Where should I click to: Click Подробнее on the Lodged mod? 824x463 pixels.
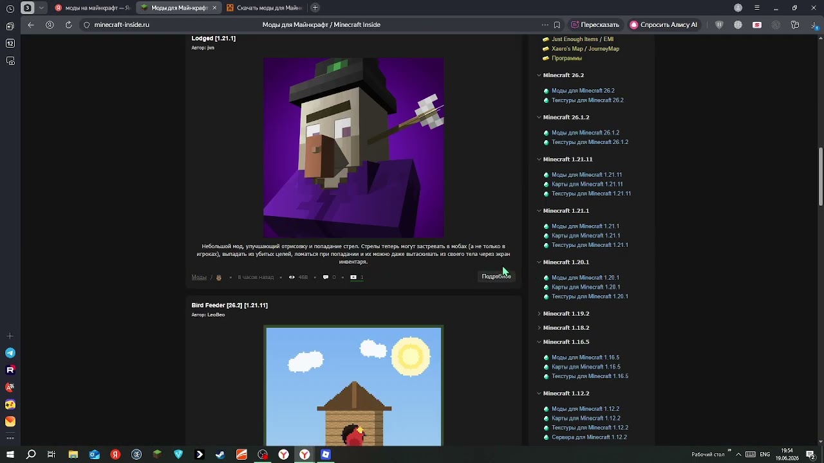coord(496,277)
